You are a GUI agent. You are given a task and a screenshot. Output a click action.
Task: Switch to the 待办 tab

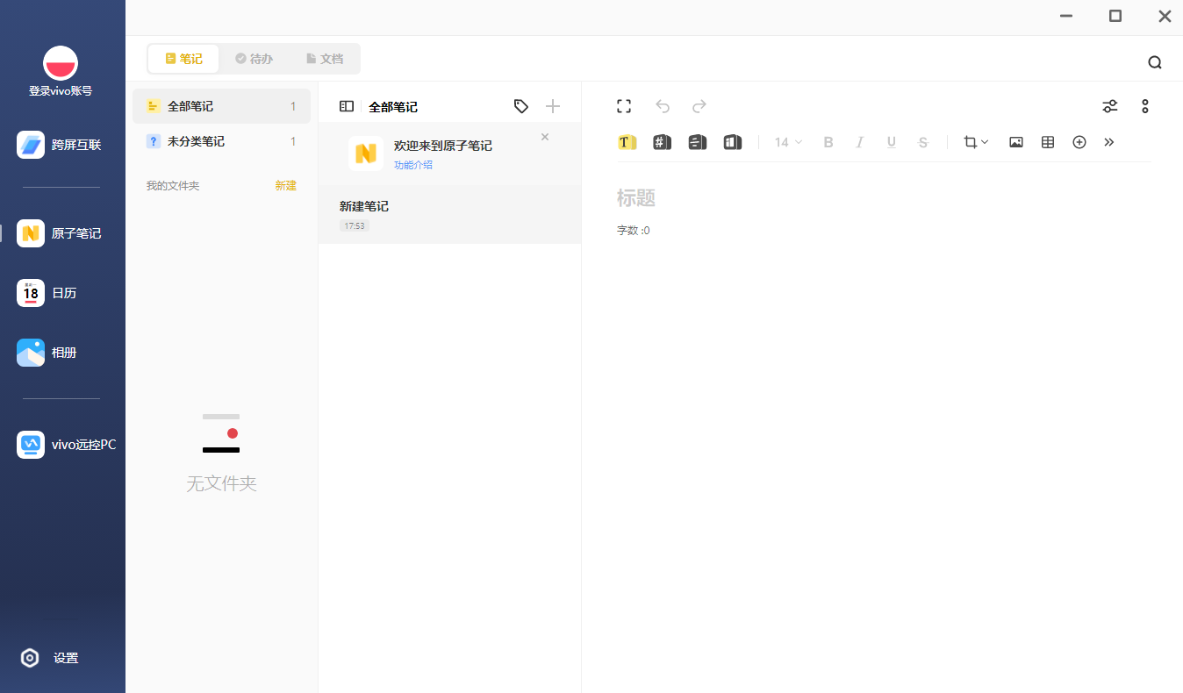click(255, 59)
